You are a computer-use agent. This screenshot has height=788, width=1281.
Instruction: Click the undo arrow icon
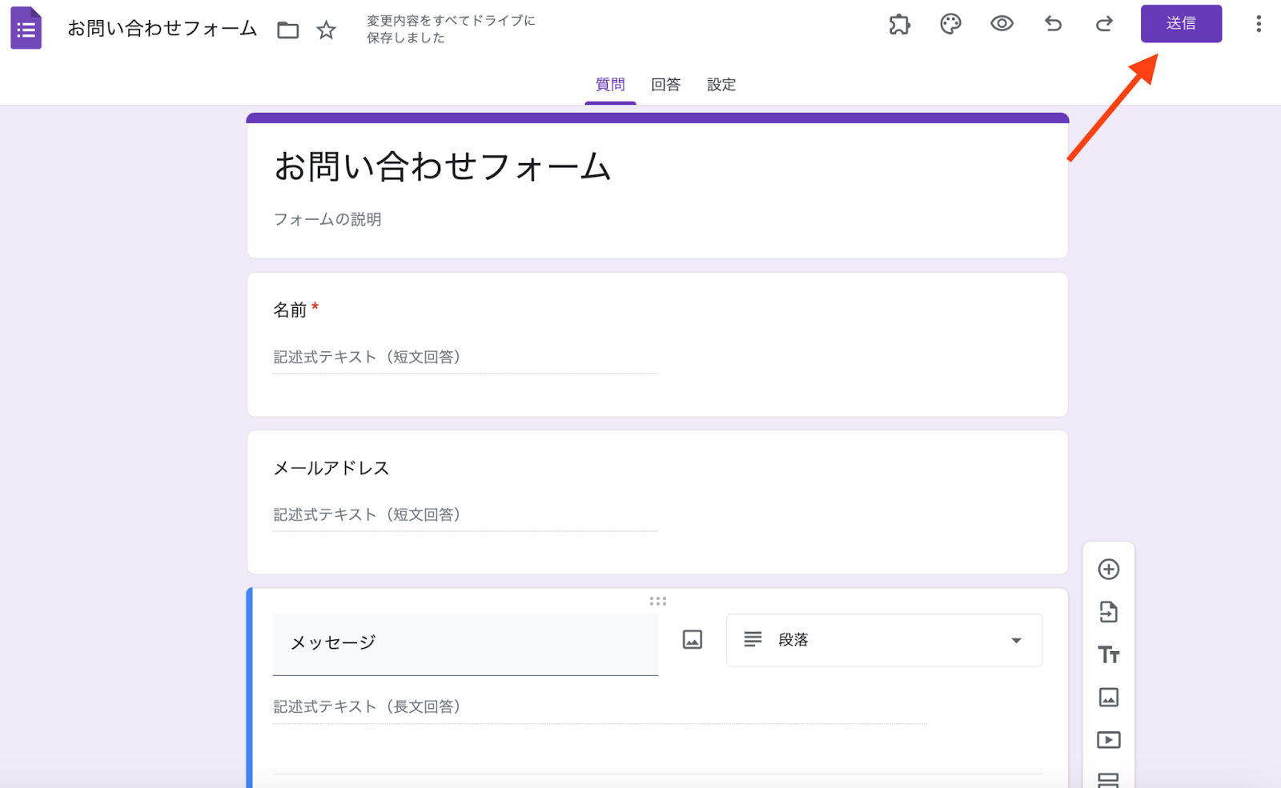[x=1053, y=24]
